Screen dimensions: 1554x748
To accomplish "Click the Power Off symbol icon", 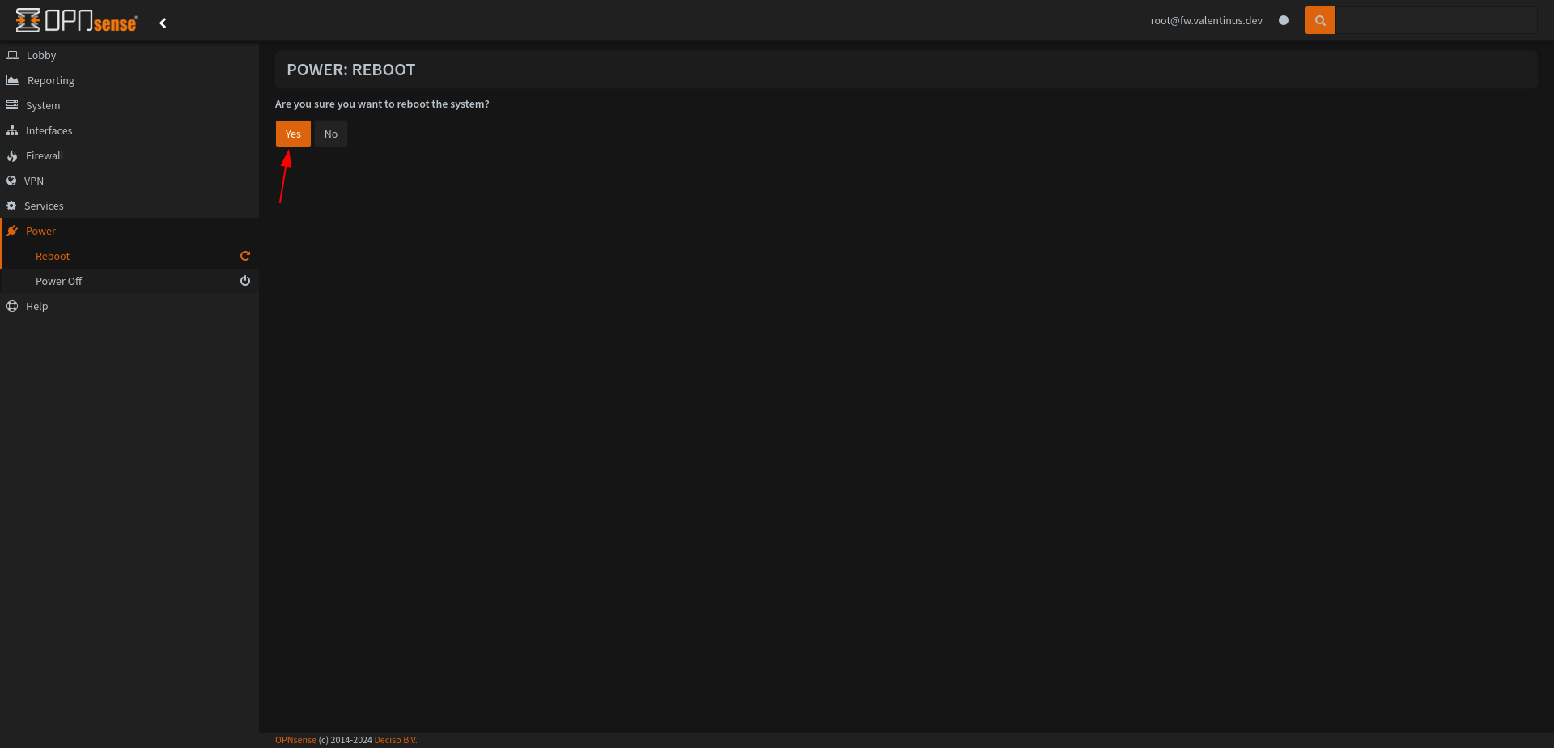I will click(245, 281).
